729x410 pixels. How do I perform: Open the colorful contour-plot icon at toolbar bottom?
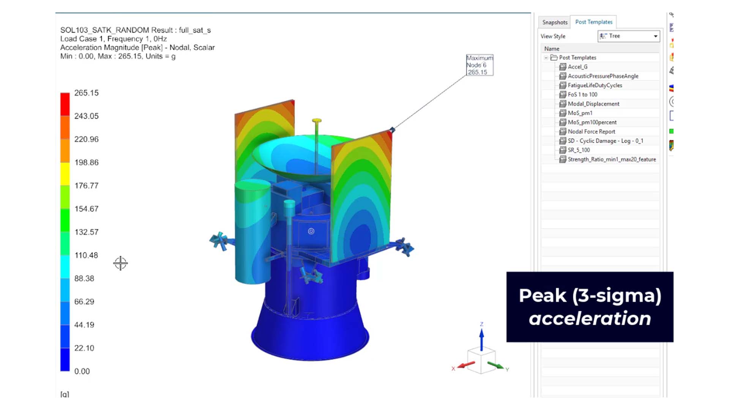pos(671,145)
